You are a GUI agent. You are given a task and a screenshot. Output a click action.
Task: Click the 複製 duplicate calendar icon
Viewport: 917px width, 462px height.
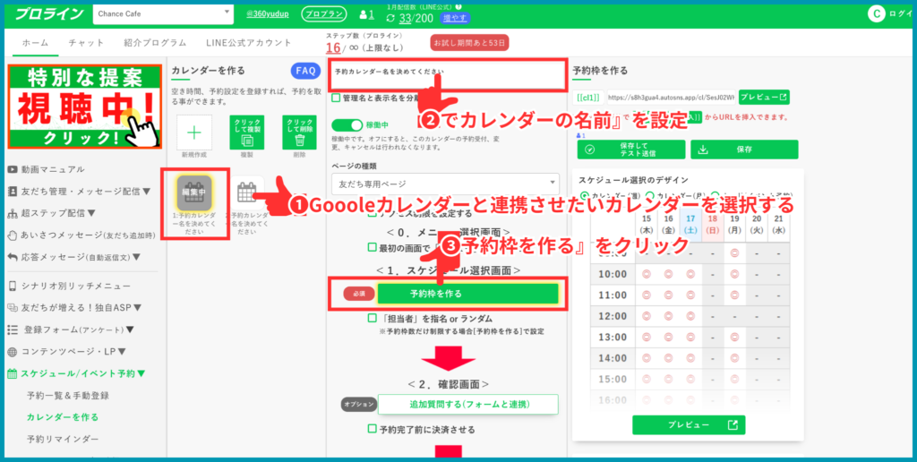(x=247, y=133)
